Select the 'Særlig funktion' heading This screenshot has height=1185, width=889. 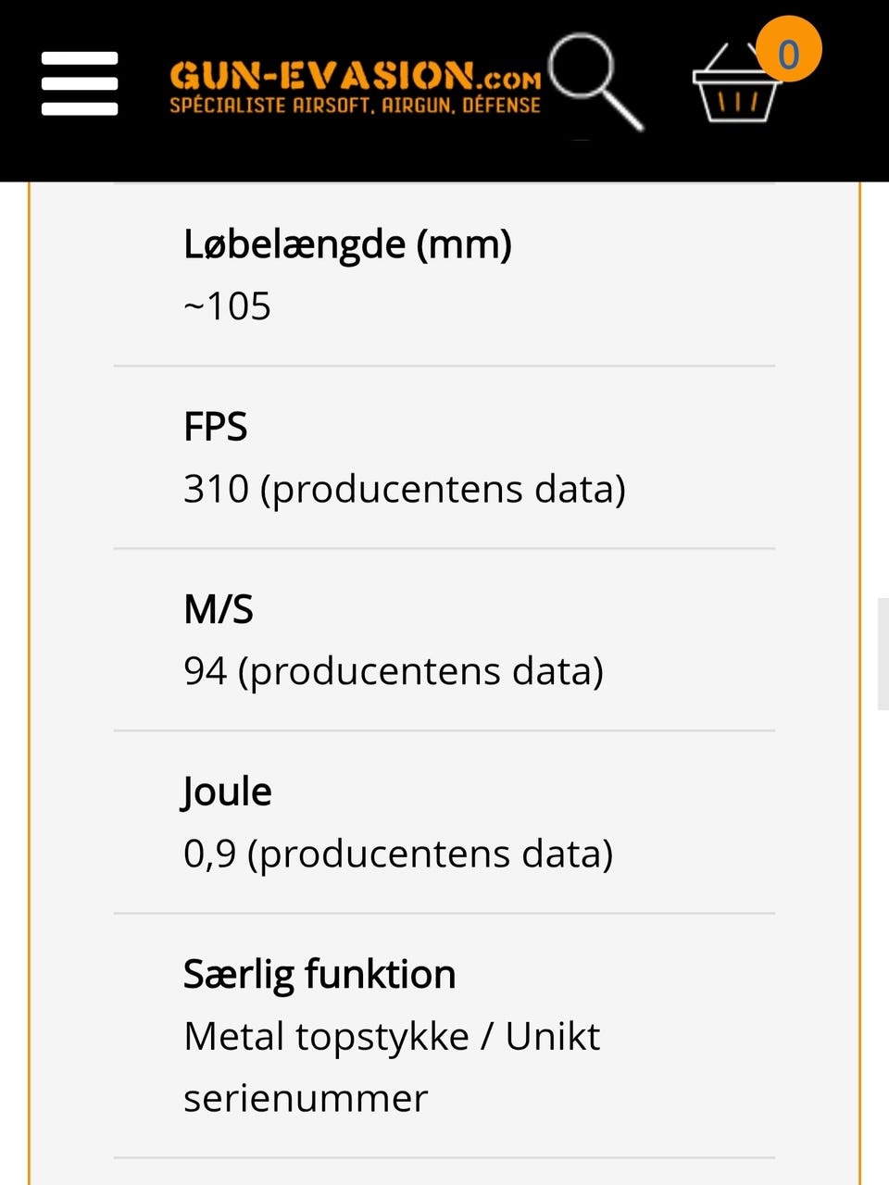click(319, 974)
